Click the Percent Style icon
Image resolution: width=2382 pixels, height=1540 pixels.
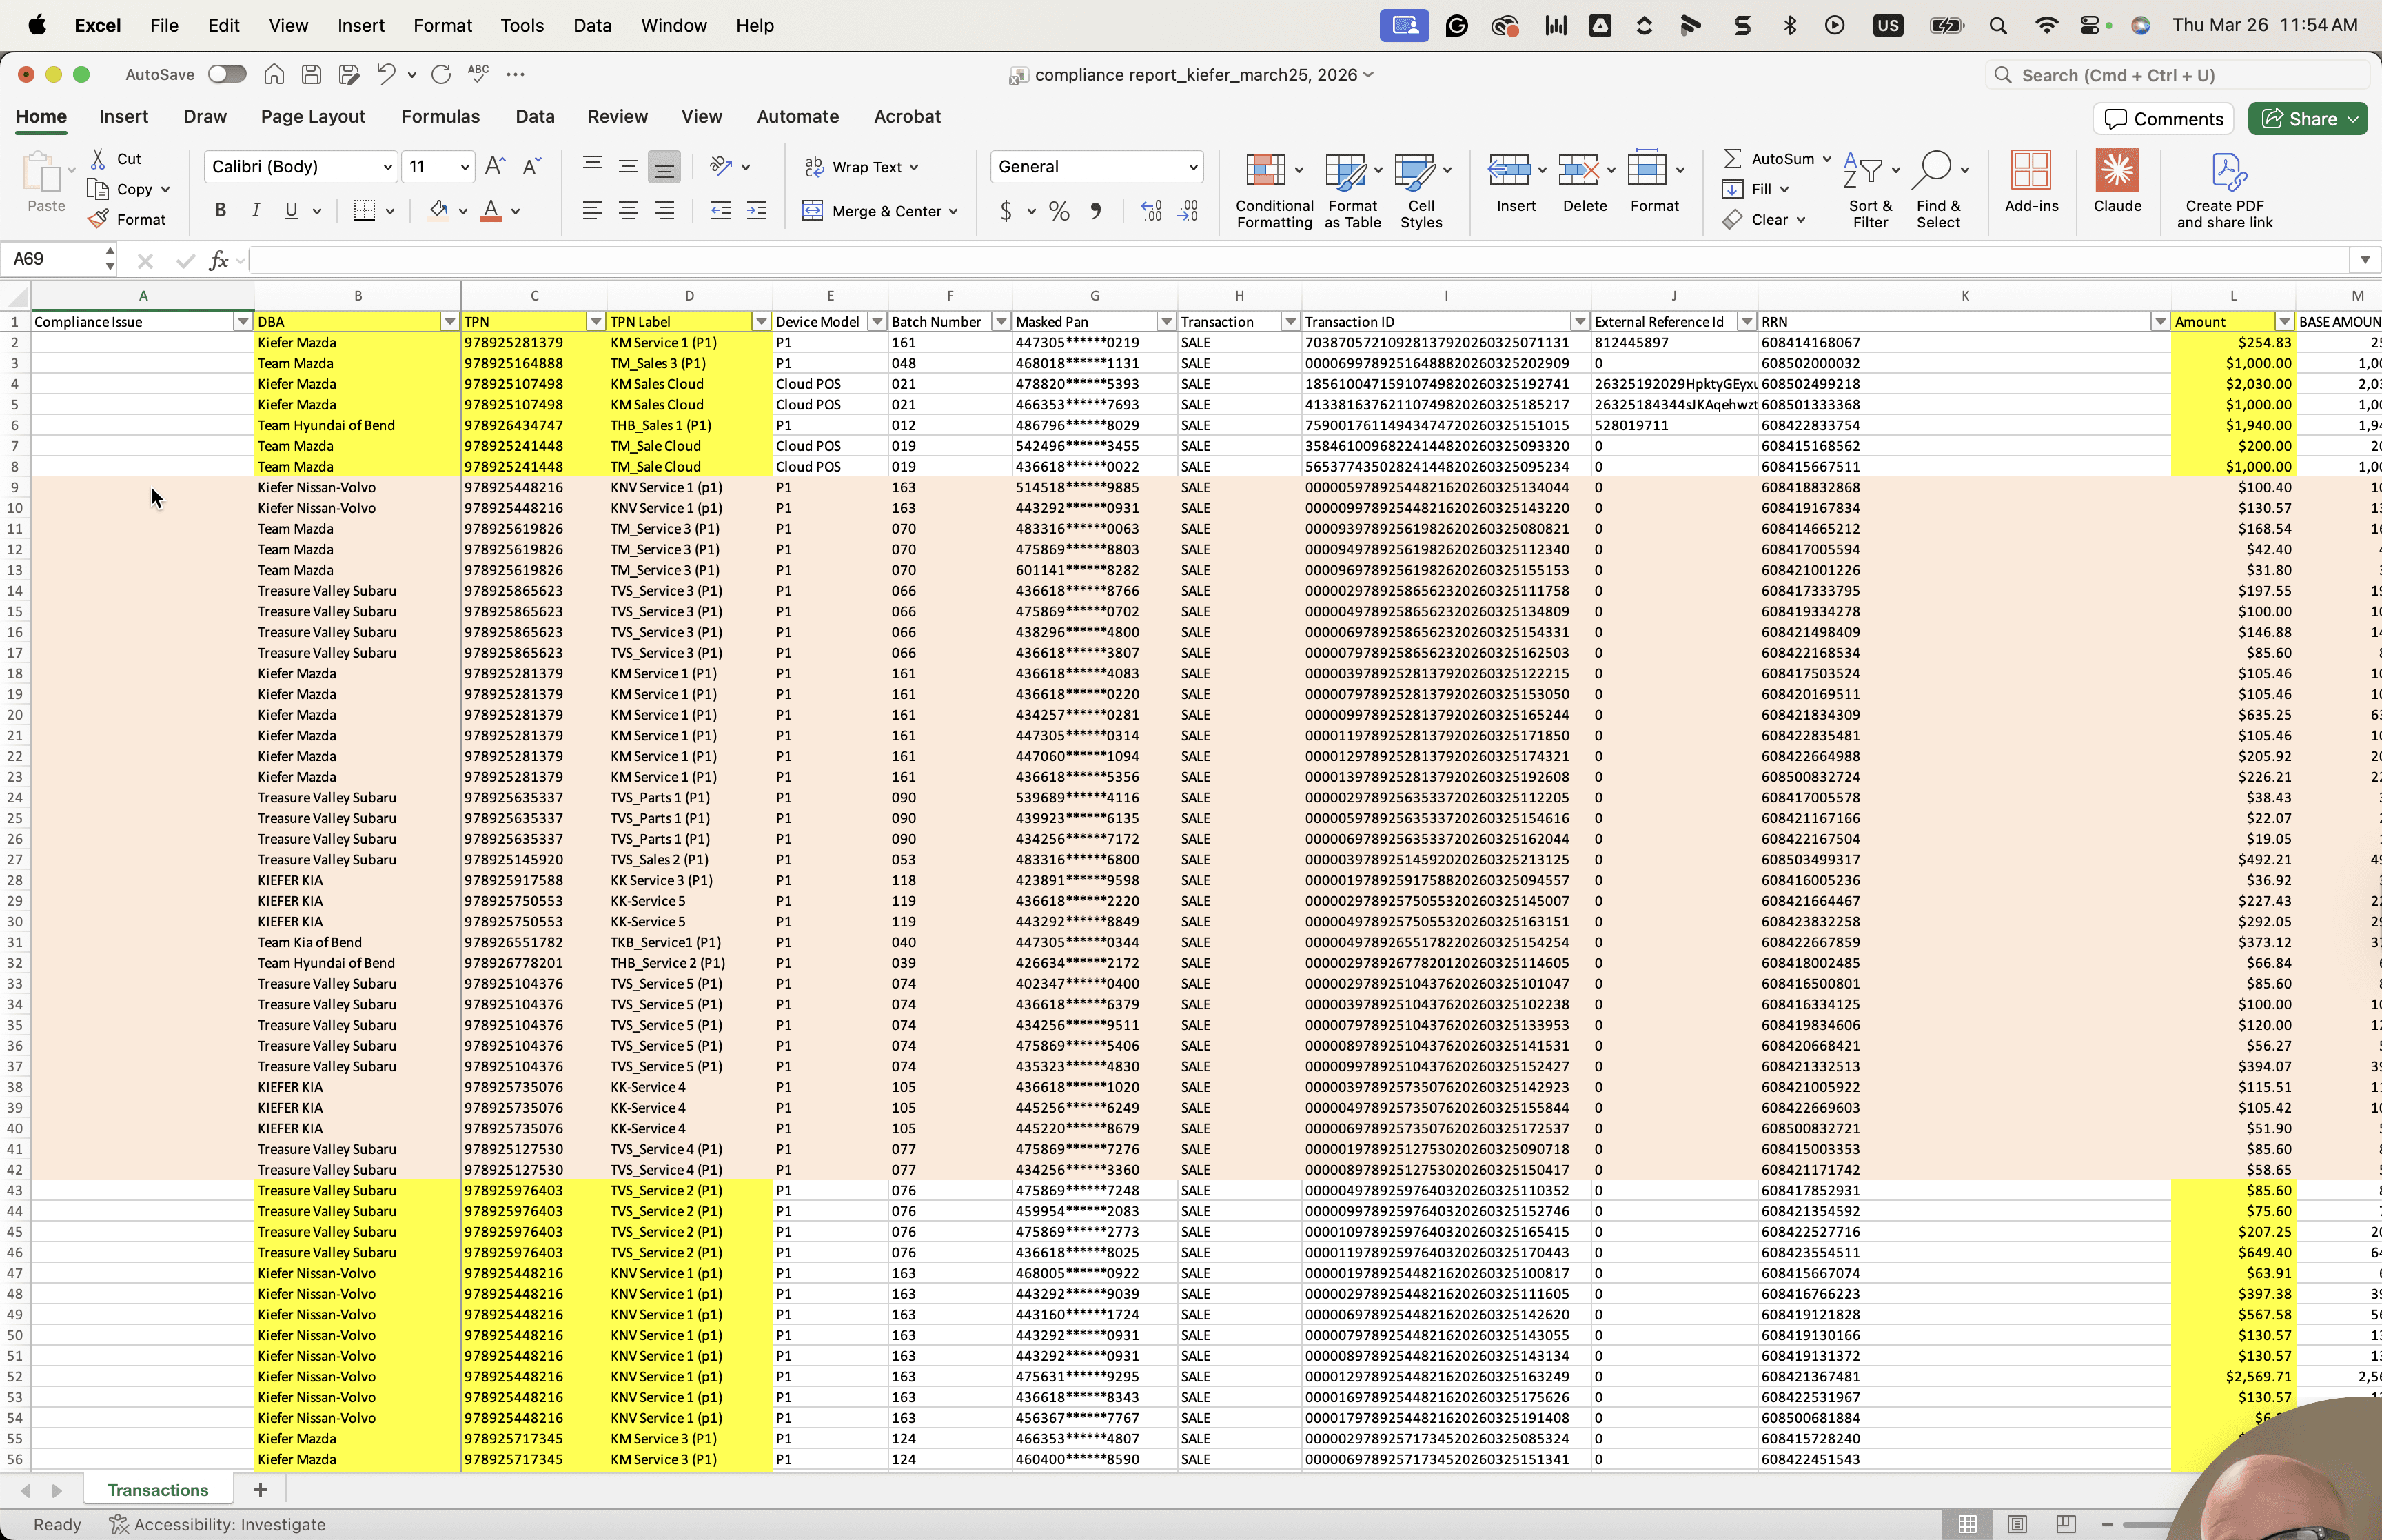pyautogui.click(x=1059, y=211)
